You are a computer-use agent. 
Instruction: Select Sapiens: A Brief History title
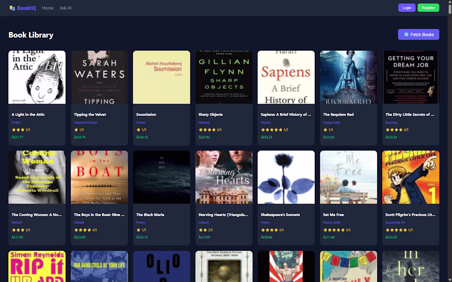286,114
